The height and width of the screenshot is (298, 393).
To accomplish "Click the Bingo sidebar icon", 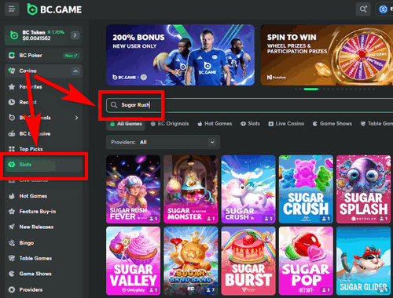I will [12, 243].
